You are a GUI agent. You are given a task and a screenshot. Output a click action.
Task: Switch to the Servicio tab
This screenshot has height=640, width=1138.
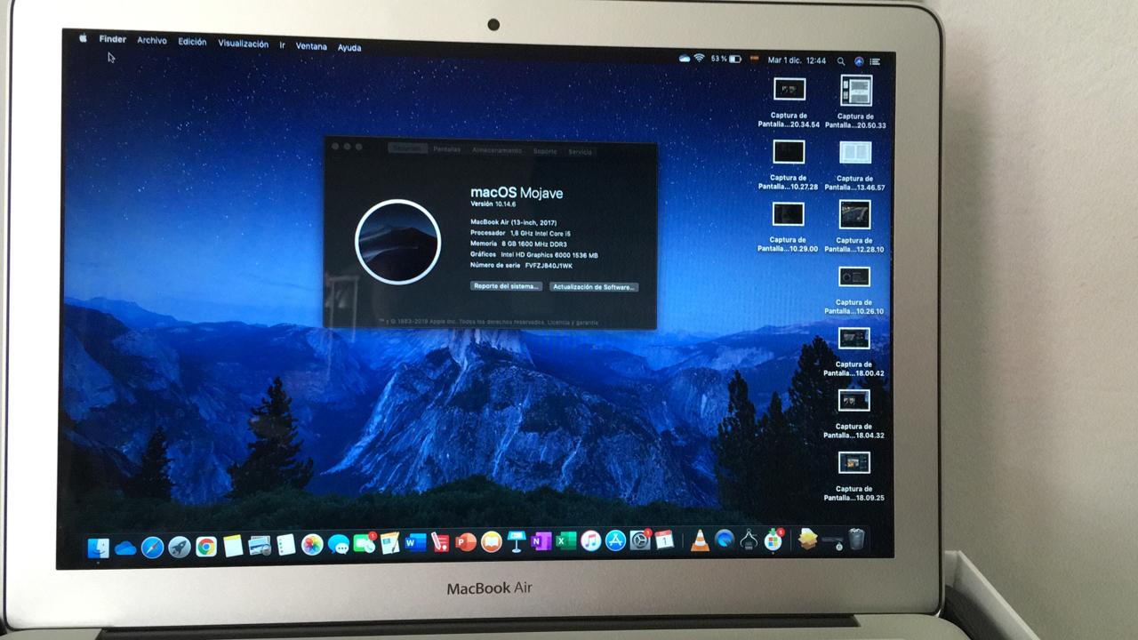(x=580, y=152)
